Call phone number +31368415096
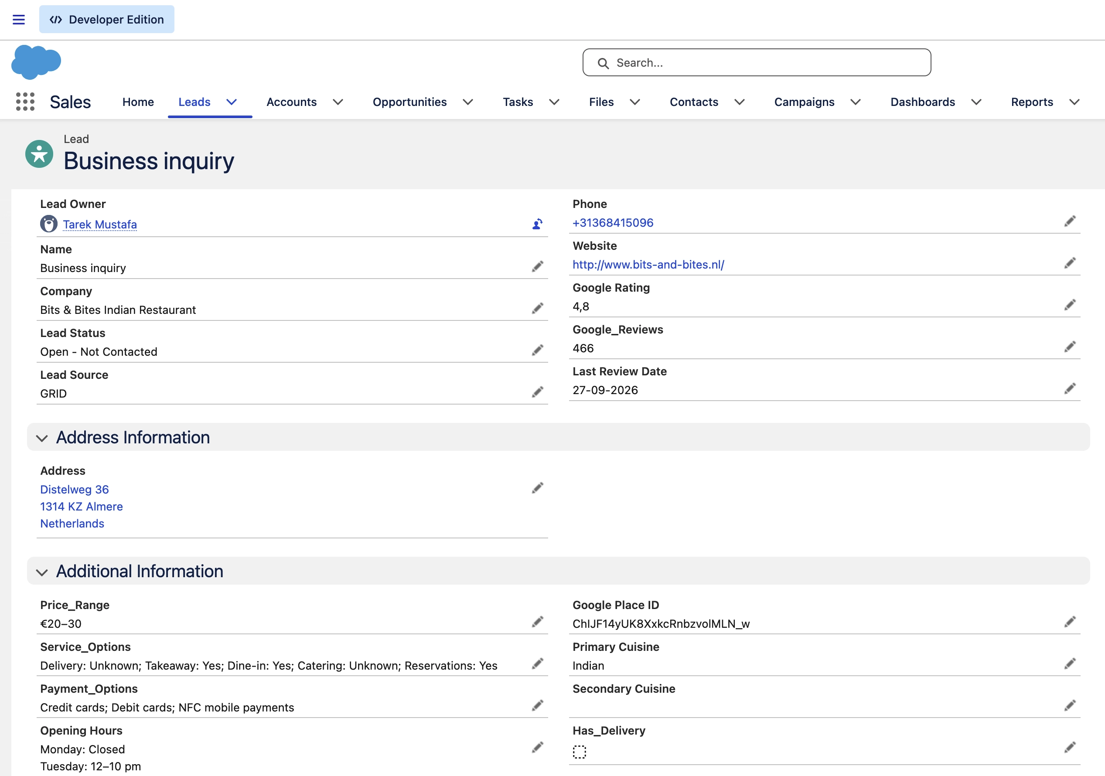 [613, 223]
